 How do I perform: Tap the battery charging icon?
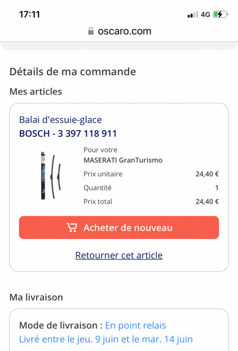(220, 15)
